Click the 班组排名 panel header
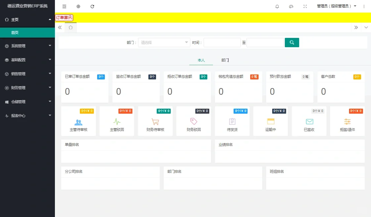The width and height of the screenshot is (371, 217). point(315,171)
